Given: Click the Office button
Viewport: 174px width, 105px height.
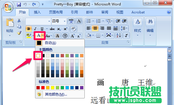Looking at the screenshot, I should tap(8, 7).
